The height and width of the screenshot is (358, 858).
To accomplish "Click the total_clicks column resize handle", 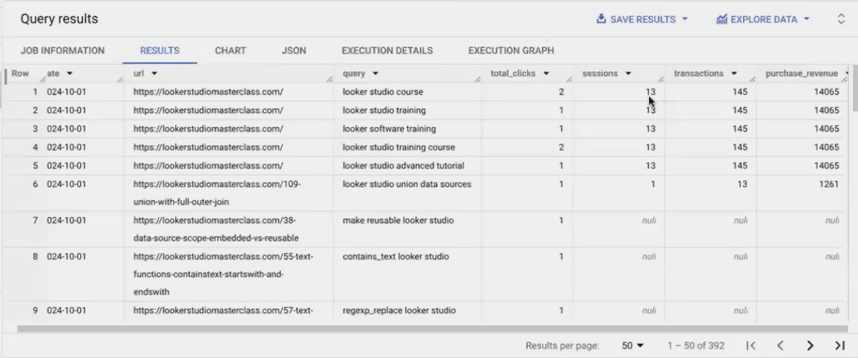I will (x=569, y=80).
